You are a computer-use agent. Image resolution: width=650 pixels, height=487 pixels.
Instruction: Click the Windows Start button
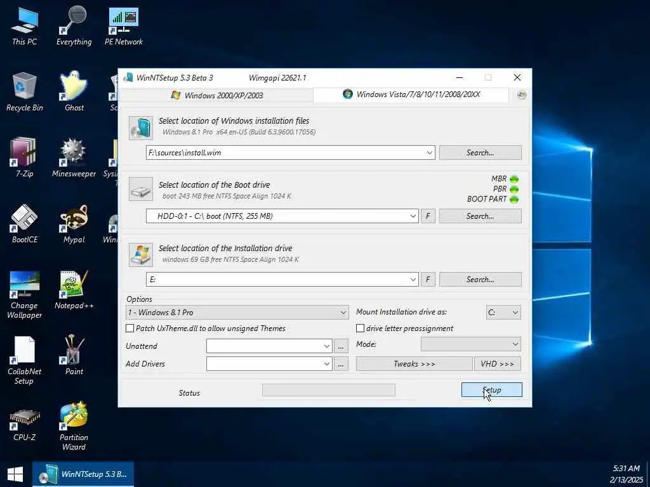[x=15, y=474]
